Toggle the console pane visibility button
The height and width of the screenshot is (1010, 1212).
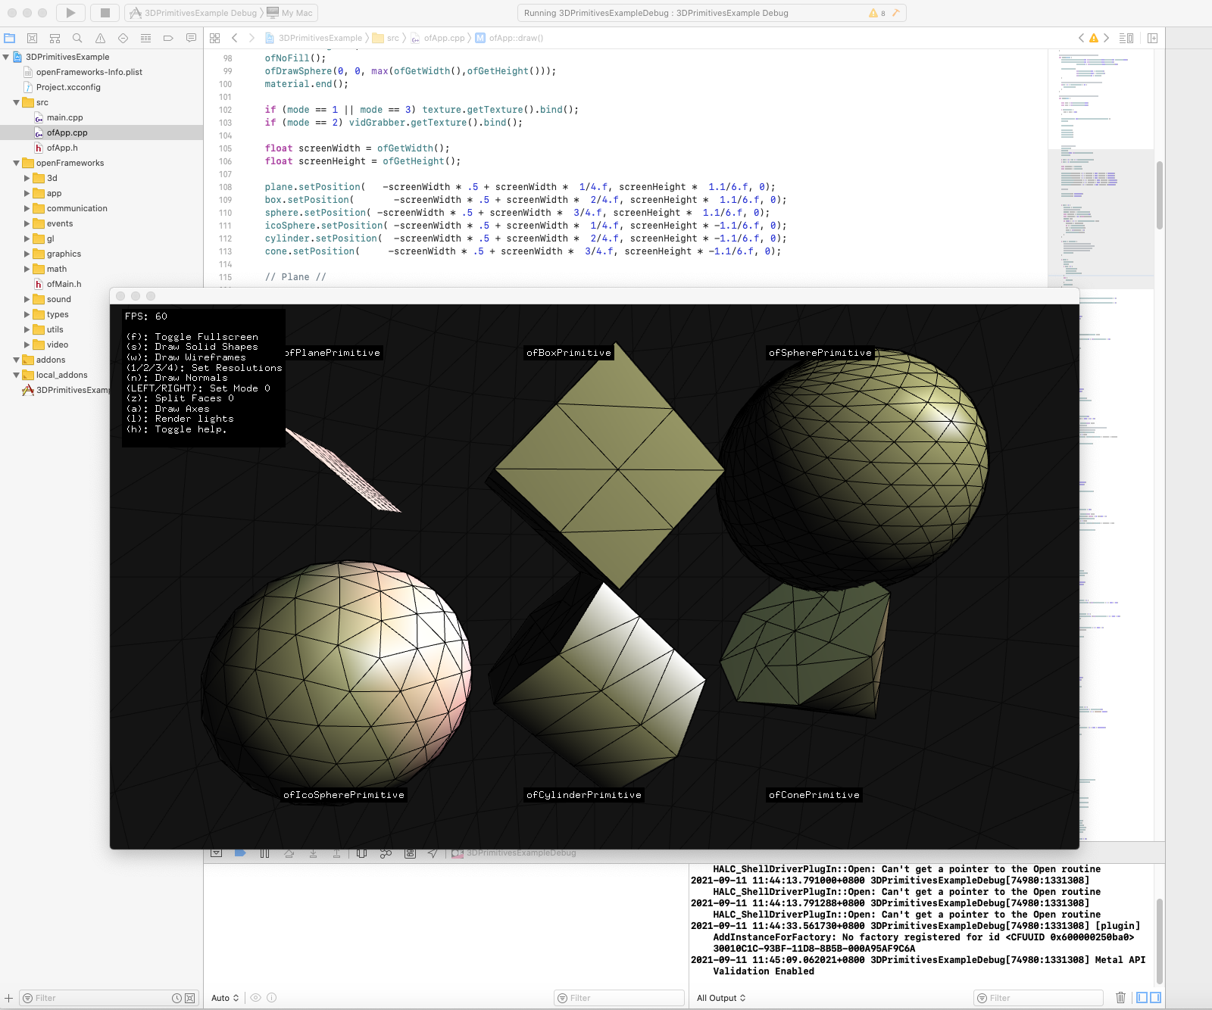coord(1155,998)
